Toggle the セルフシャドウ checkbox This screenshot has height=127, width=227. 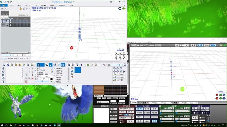tap(36, 70)
